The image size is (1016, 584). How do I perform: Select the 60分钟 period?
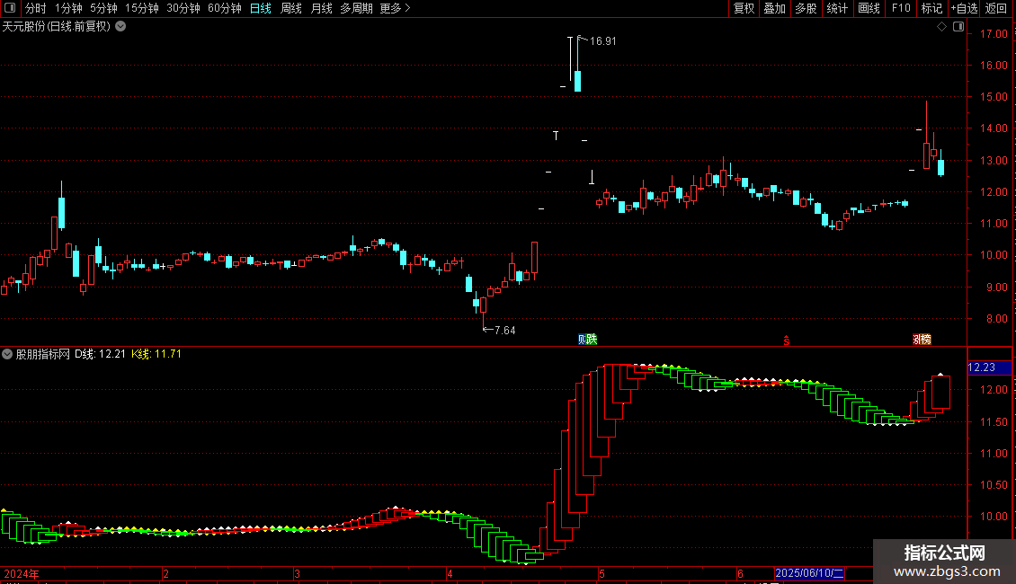click(x=225, y=8)
